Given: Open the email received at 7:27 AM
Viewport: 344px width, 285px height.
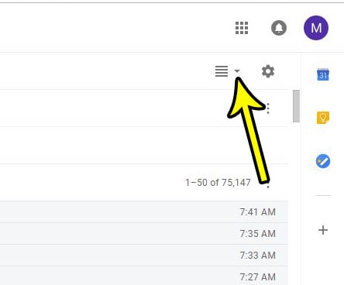Looking at the screenshot, I should pyautogui.click(x=144, y=276).
